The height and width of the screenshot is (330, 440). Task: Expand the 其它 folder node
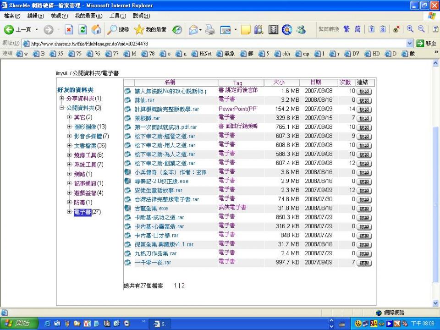69,117
